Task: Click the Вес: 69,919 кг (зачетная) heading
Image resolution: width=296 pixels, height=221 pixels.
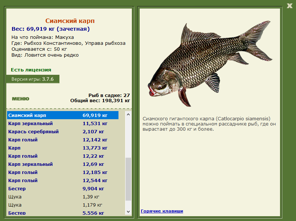Action: [x=51, y=29]
